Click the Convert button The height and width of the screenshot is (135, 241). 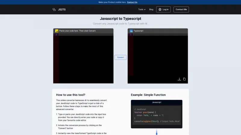point(120,57)
